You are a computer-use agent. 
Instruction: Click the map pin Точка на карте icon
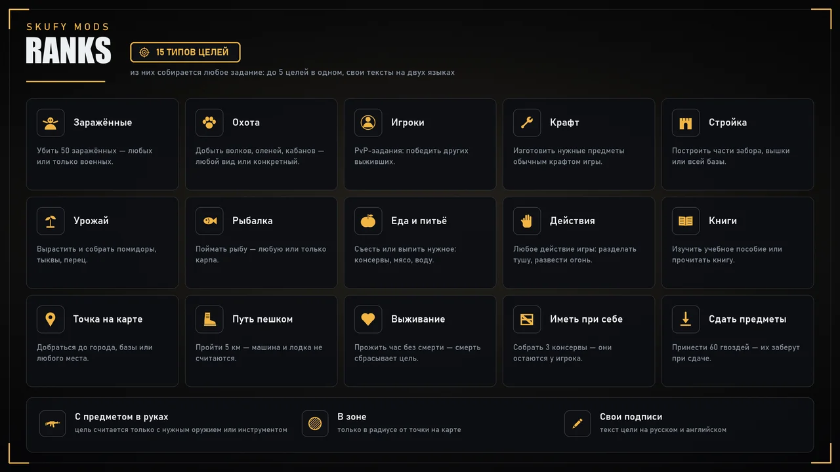tap(51, 319)
